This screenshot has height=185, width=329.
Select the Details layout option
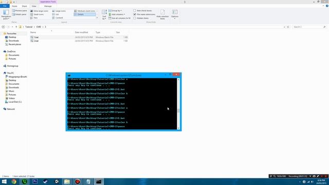point(85,14)
